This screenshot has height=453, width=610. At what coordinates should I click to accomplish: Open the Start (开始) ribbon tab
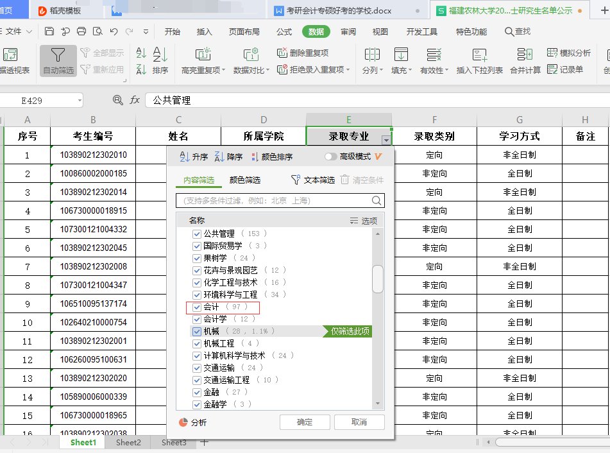click(x=172, y=31)
